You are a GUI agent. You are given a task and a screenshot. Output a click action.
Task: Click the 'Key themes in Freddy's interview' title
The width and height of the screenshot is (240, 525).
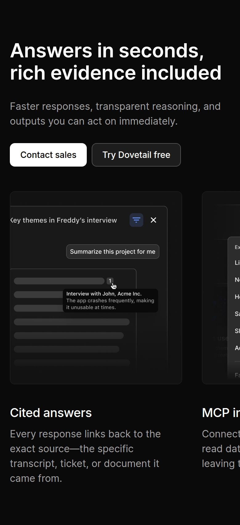64,220
